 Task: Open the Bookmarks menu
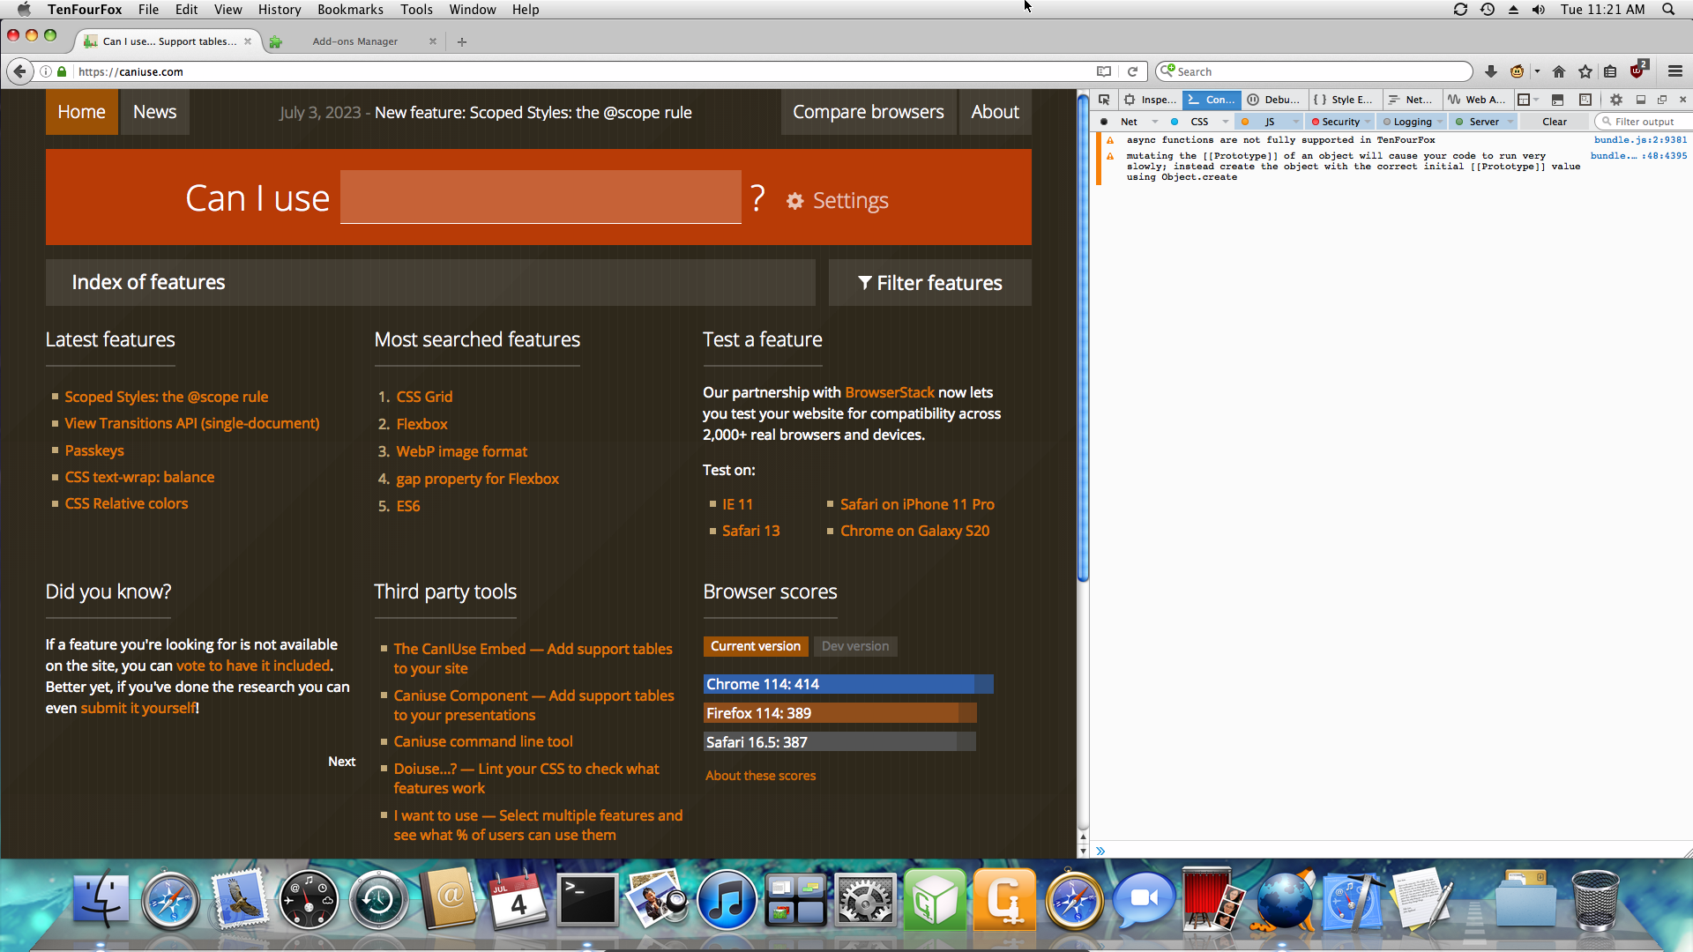[x=350, y=10]
